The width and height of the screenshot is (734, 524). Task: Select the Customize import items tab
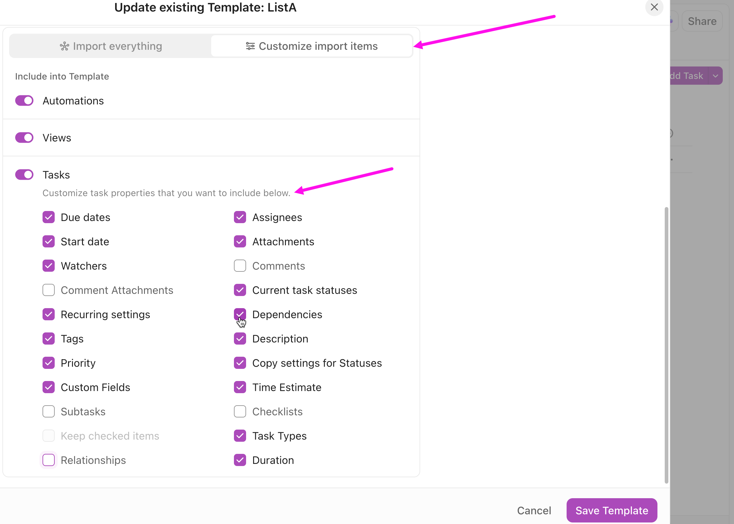(312, 46)
